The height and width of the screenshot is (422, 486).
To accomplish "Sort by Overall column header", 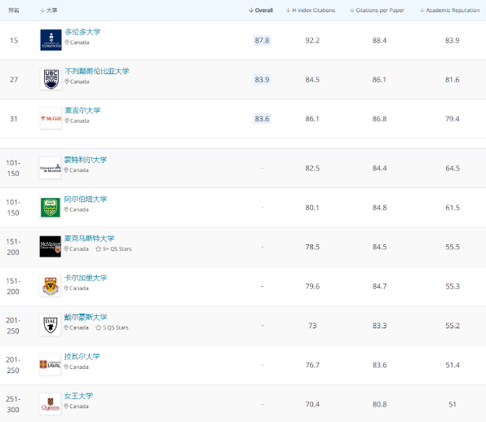I will (261, 11).
